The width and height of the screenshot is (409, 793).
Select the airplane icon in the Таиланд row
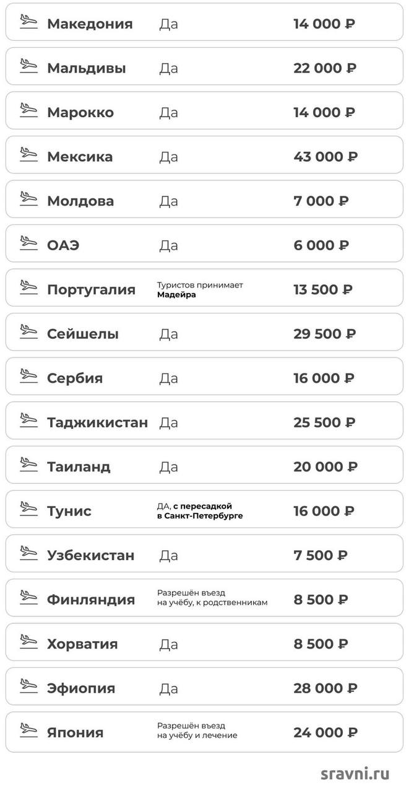click(28, 465)
